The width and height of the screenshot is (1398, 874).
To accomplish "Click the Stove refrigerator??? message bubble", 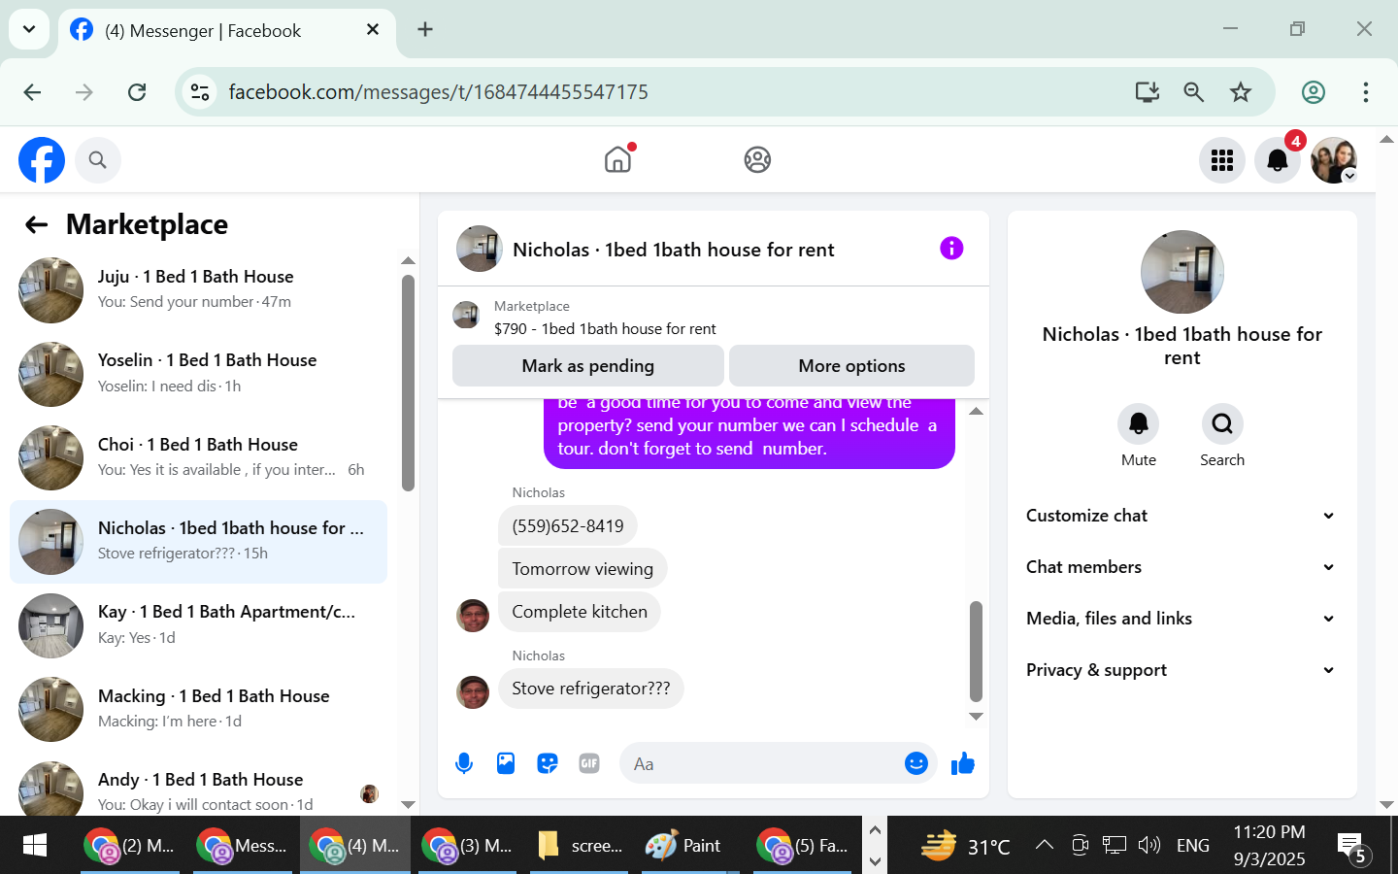I will pos(591,689).
